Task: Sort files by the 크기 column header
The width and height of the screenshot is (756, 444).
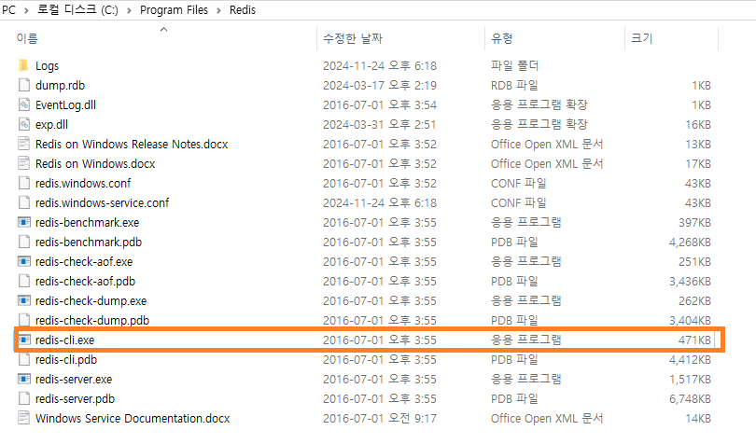Action: pyautogui.click(x=642, y=38)
